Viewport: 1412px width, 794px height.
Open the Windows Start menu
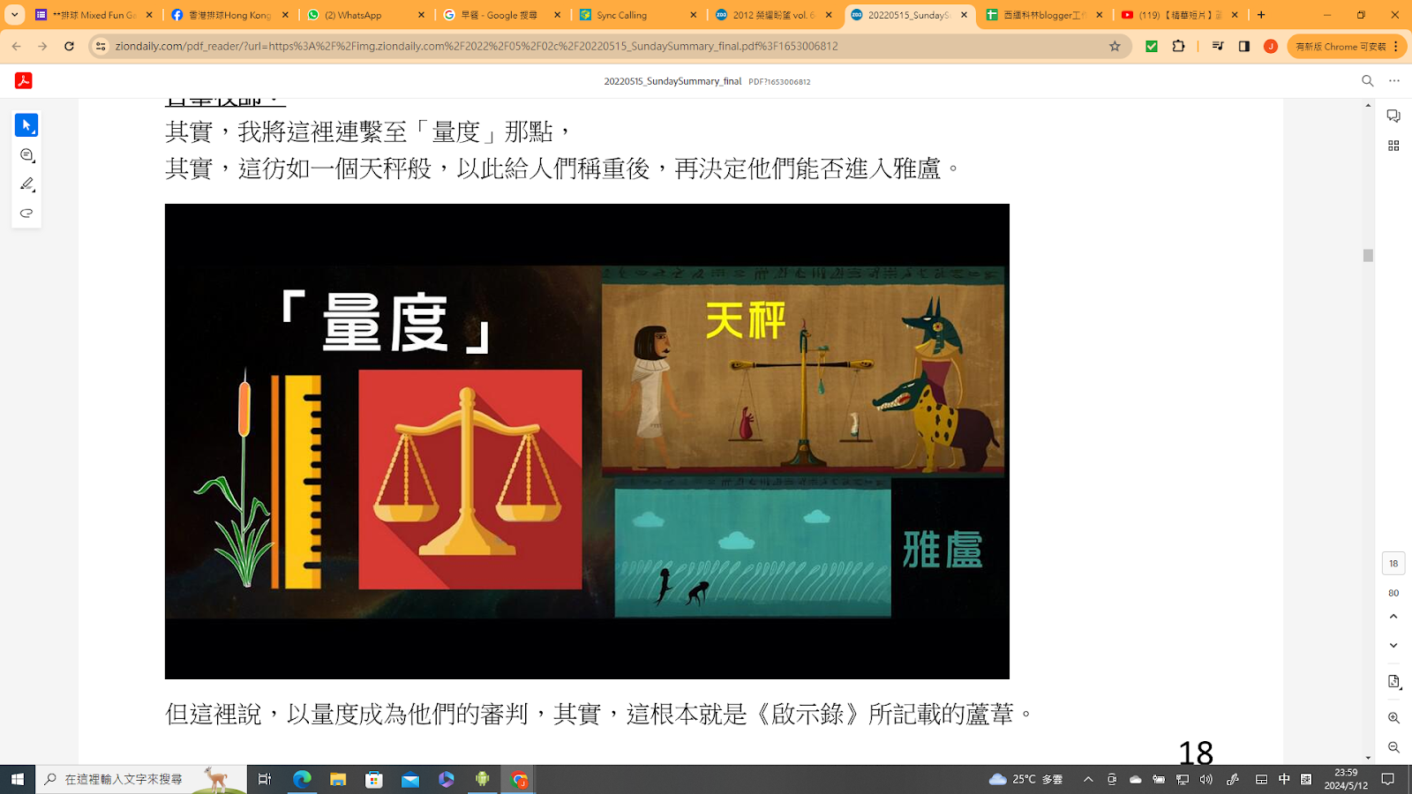18,779
